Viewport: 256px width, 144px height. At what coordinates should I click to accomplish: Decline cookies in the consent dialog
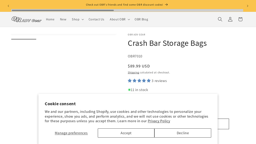pos(183,133)
